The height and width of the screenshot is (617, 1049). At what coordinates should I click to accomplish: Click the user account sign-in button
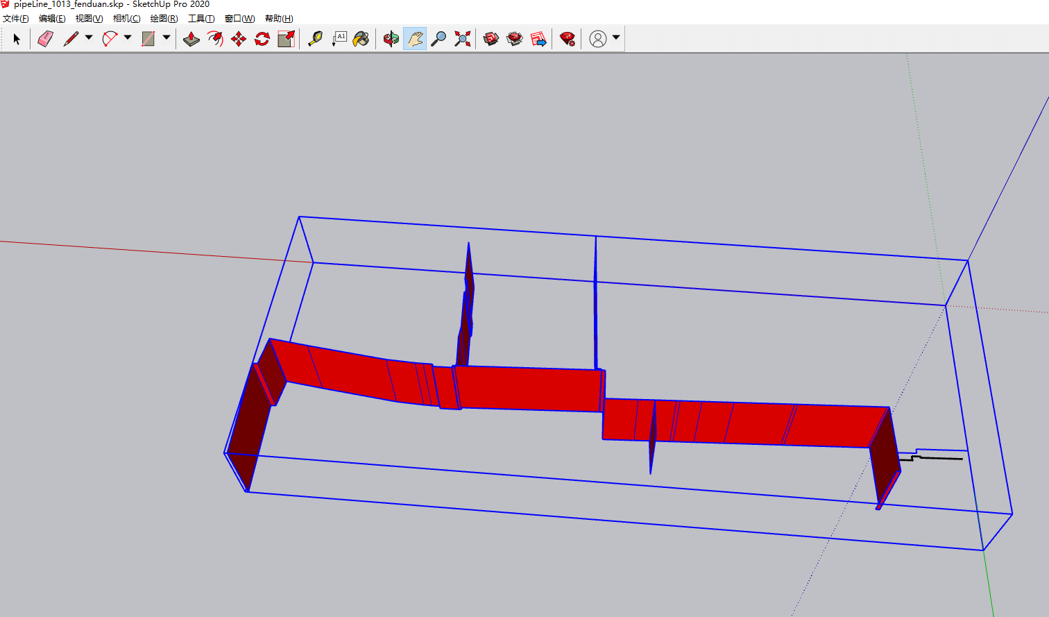coord(598,39)
